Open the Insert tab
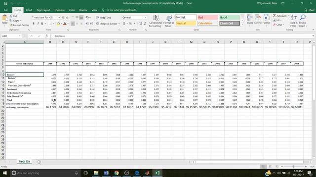Viewport: 316px width, 177px height. (29, 10)
